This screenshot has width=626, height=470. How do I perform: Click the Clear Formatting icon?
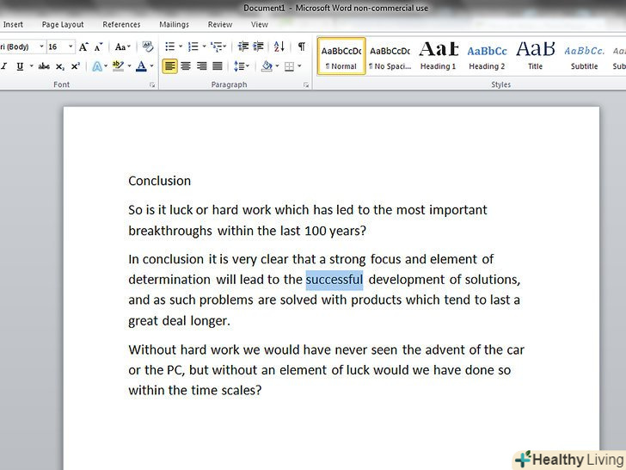[147, 47]
